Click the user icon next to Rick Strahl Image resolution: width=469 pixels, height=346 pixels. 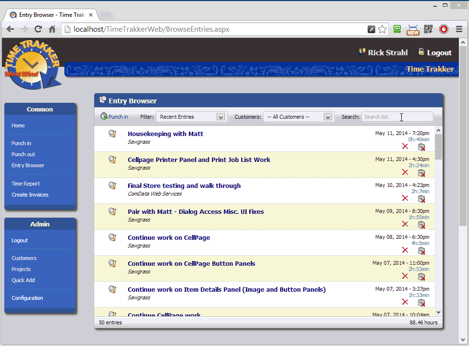coord(362,52)
